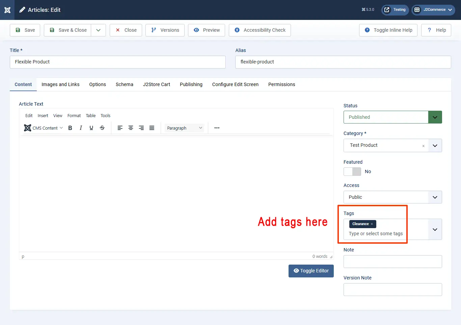This screenshot has height=325, width=461.
Task: Open the Access Public dropdown
Action: coord(393,197)
